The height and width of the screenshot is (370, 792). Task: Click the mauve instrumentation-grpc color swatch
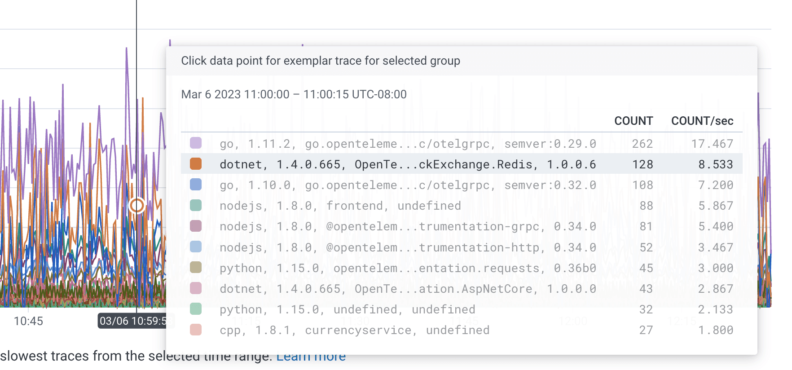196,226
